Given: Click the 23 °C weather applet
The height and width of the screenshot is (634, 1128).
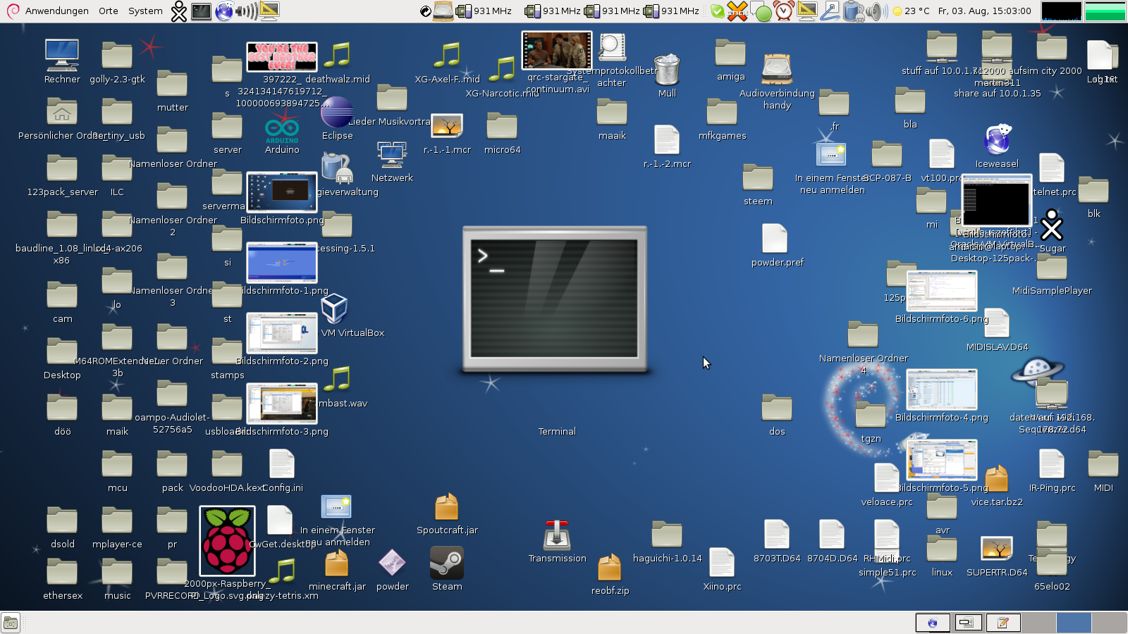Looking at the screenshot, I should (911, 11).
